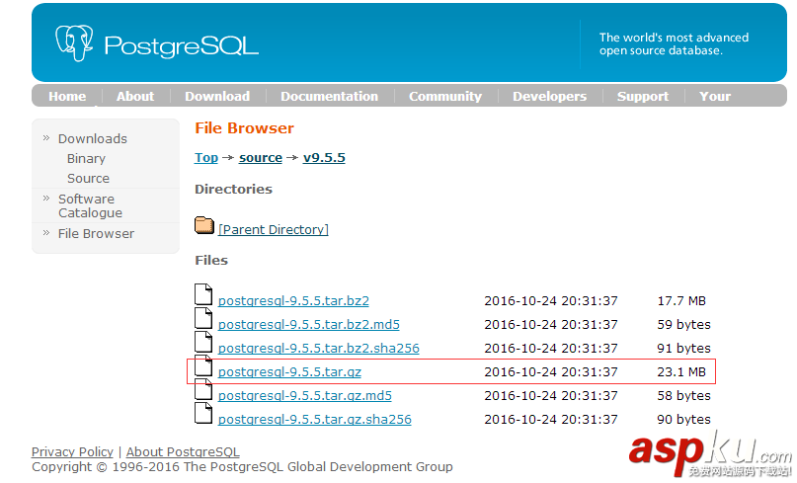The image size is (797, 483).
Task: Open the About PostgreSQL footer link
Action: point(183,452)
